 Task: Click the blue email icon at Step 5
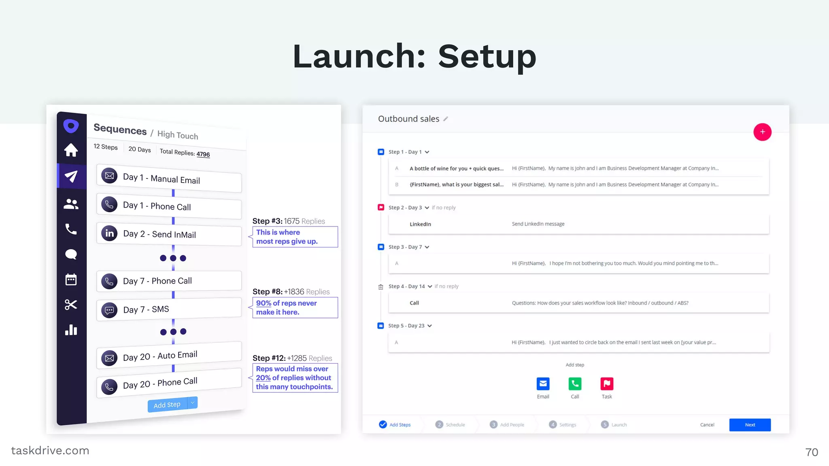[x=380, y=326]
